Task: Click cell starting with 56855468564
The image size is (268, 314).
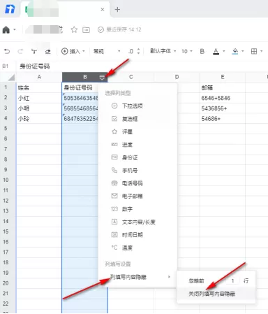Action: (80, 108)
